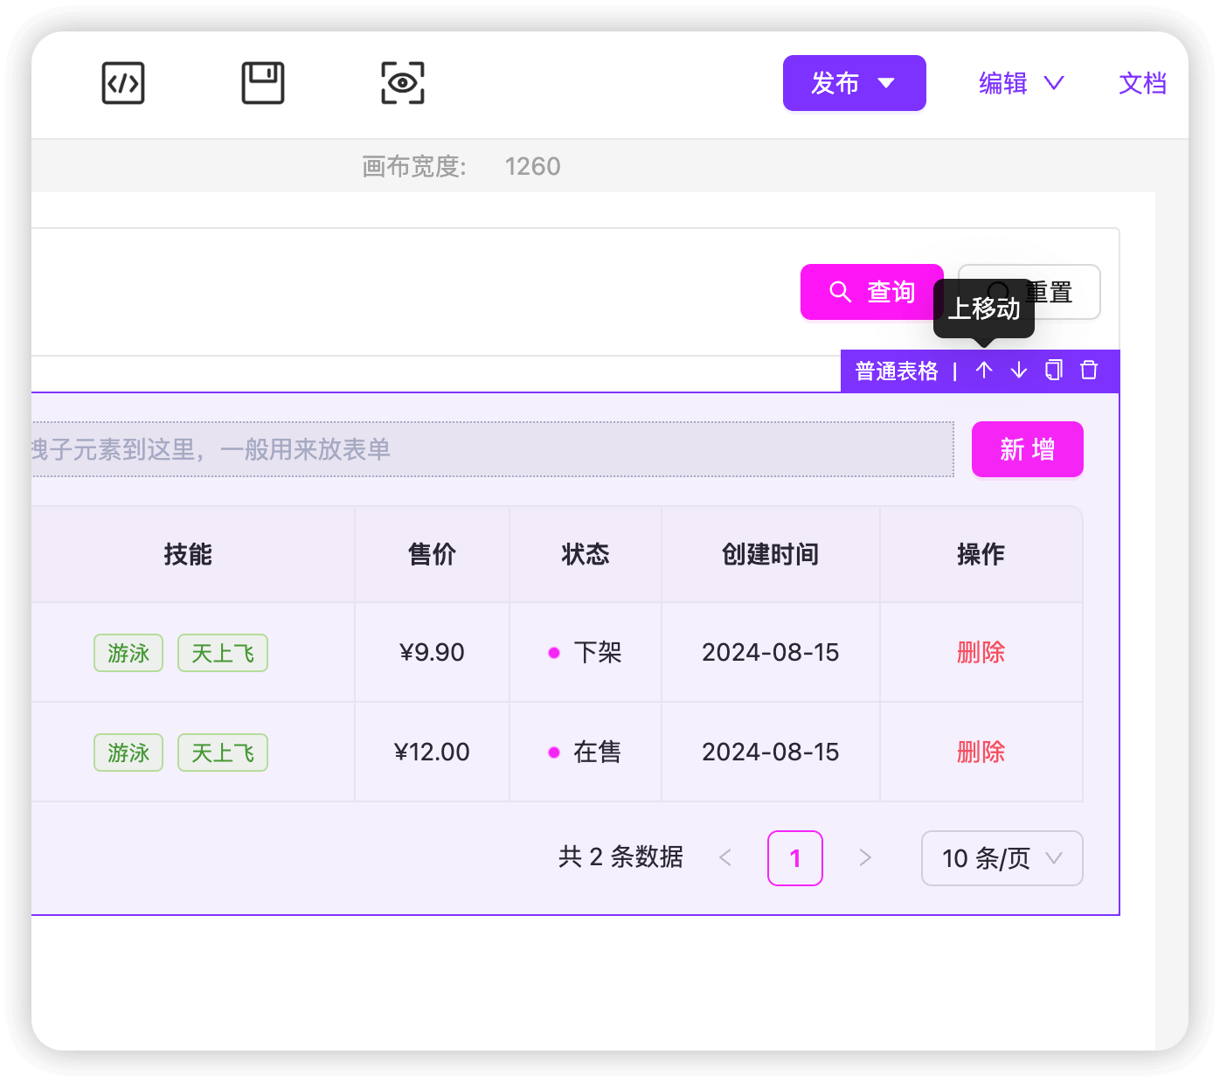1220x1082 pixels.
Task: Click 删除 in the ¥12.00 row
Action: pyautogui.click(x=981, y=752)
